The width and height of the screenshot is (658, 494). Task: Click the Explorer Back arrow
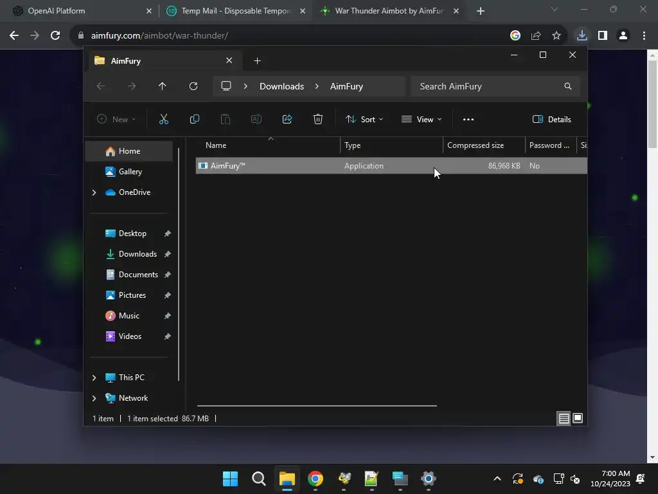pos(101,86)
